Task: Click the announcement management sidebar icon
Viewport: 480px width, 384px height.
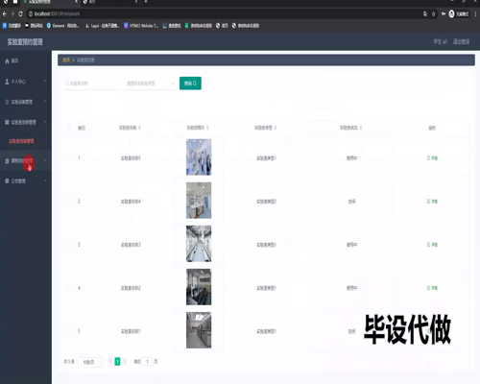Action: click(x=7, y=181)
